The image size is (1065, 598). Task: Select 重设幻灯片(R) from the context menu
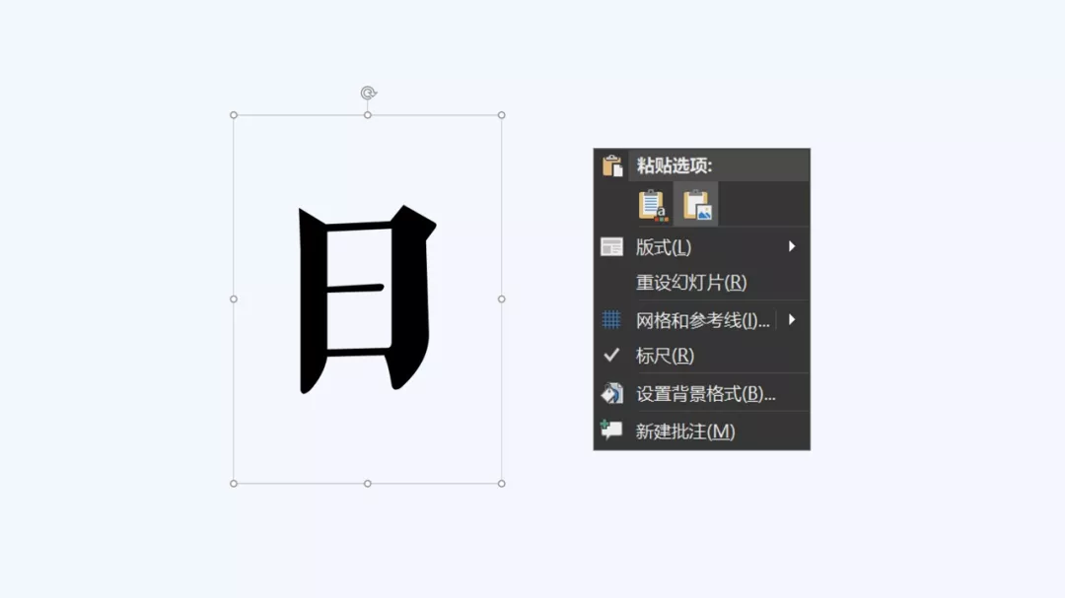tap(702, 283)
